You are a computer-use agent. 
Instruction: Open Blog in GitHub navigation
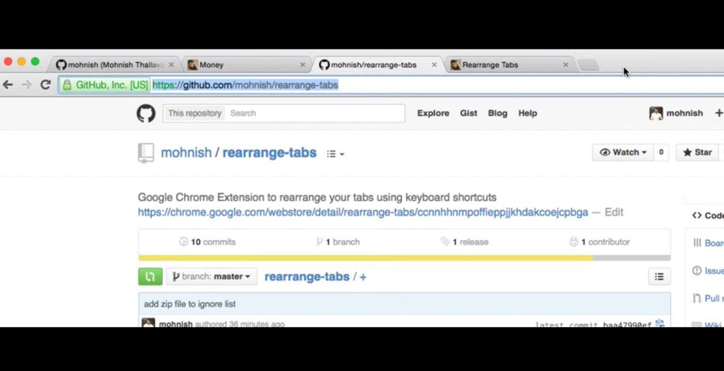pyautogui.click(x=498, y=113)
